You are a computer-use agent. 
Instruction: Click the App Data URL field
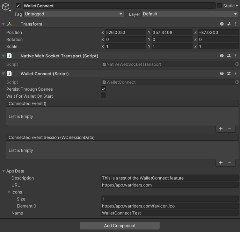click(169, 185)
